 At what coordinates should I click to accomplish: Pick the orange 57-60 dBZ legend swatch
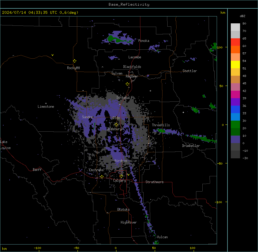(x=235, y=49)
